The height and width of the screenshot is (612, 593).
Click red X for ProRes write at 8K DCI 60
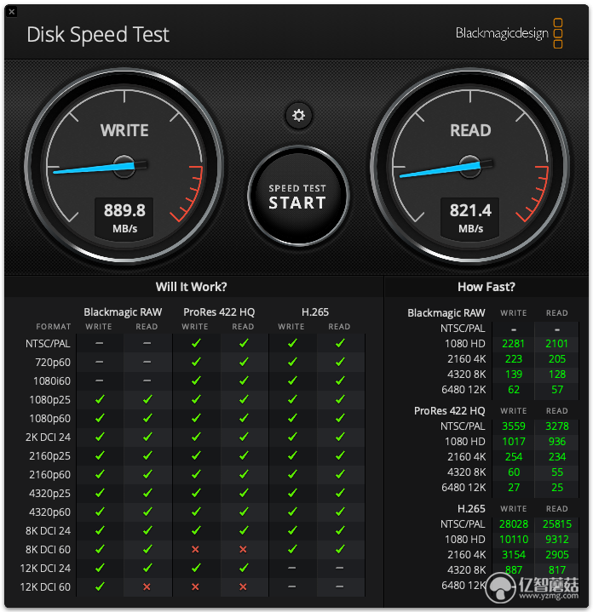click(x=195, y=550)
